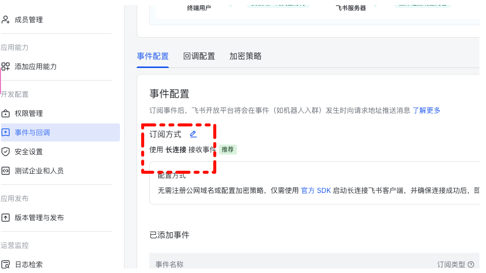The height and width of the screenshot is (273, 486).
Task: Click the 日志检索 search icon
Action: (6, 264)
